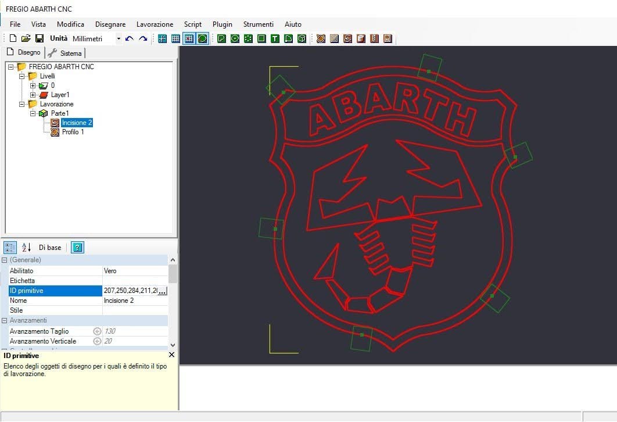Redo the last undone action

(143, 38)
